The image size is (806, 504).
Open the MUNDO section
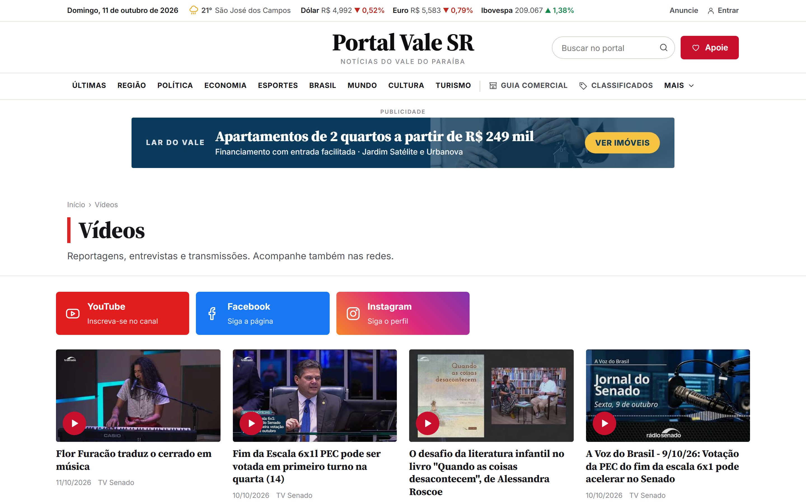coord(362,85)
